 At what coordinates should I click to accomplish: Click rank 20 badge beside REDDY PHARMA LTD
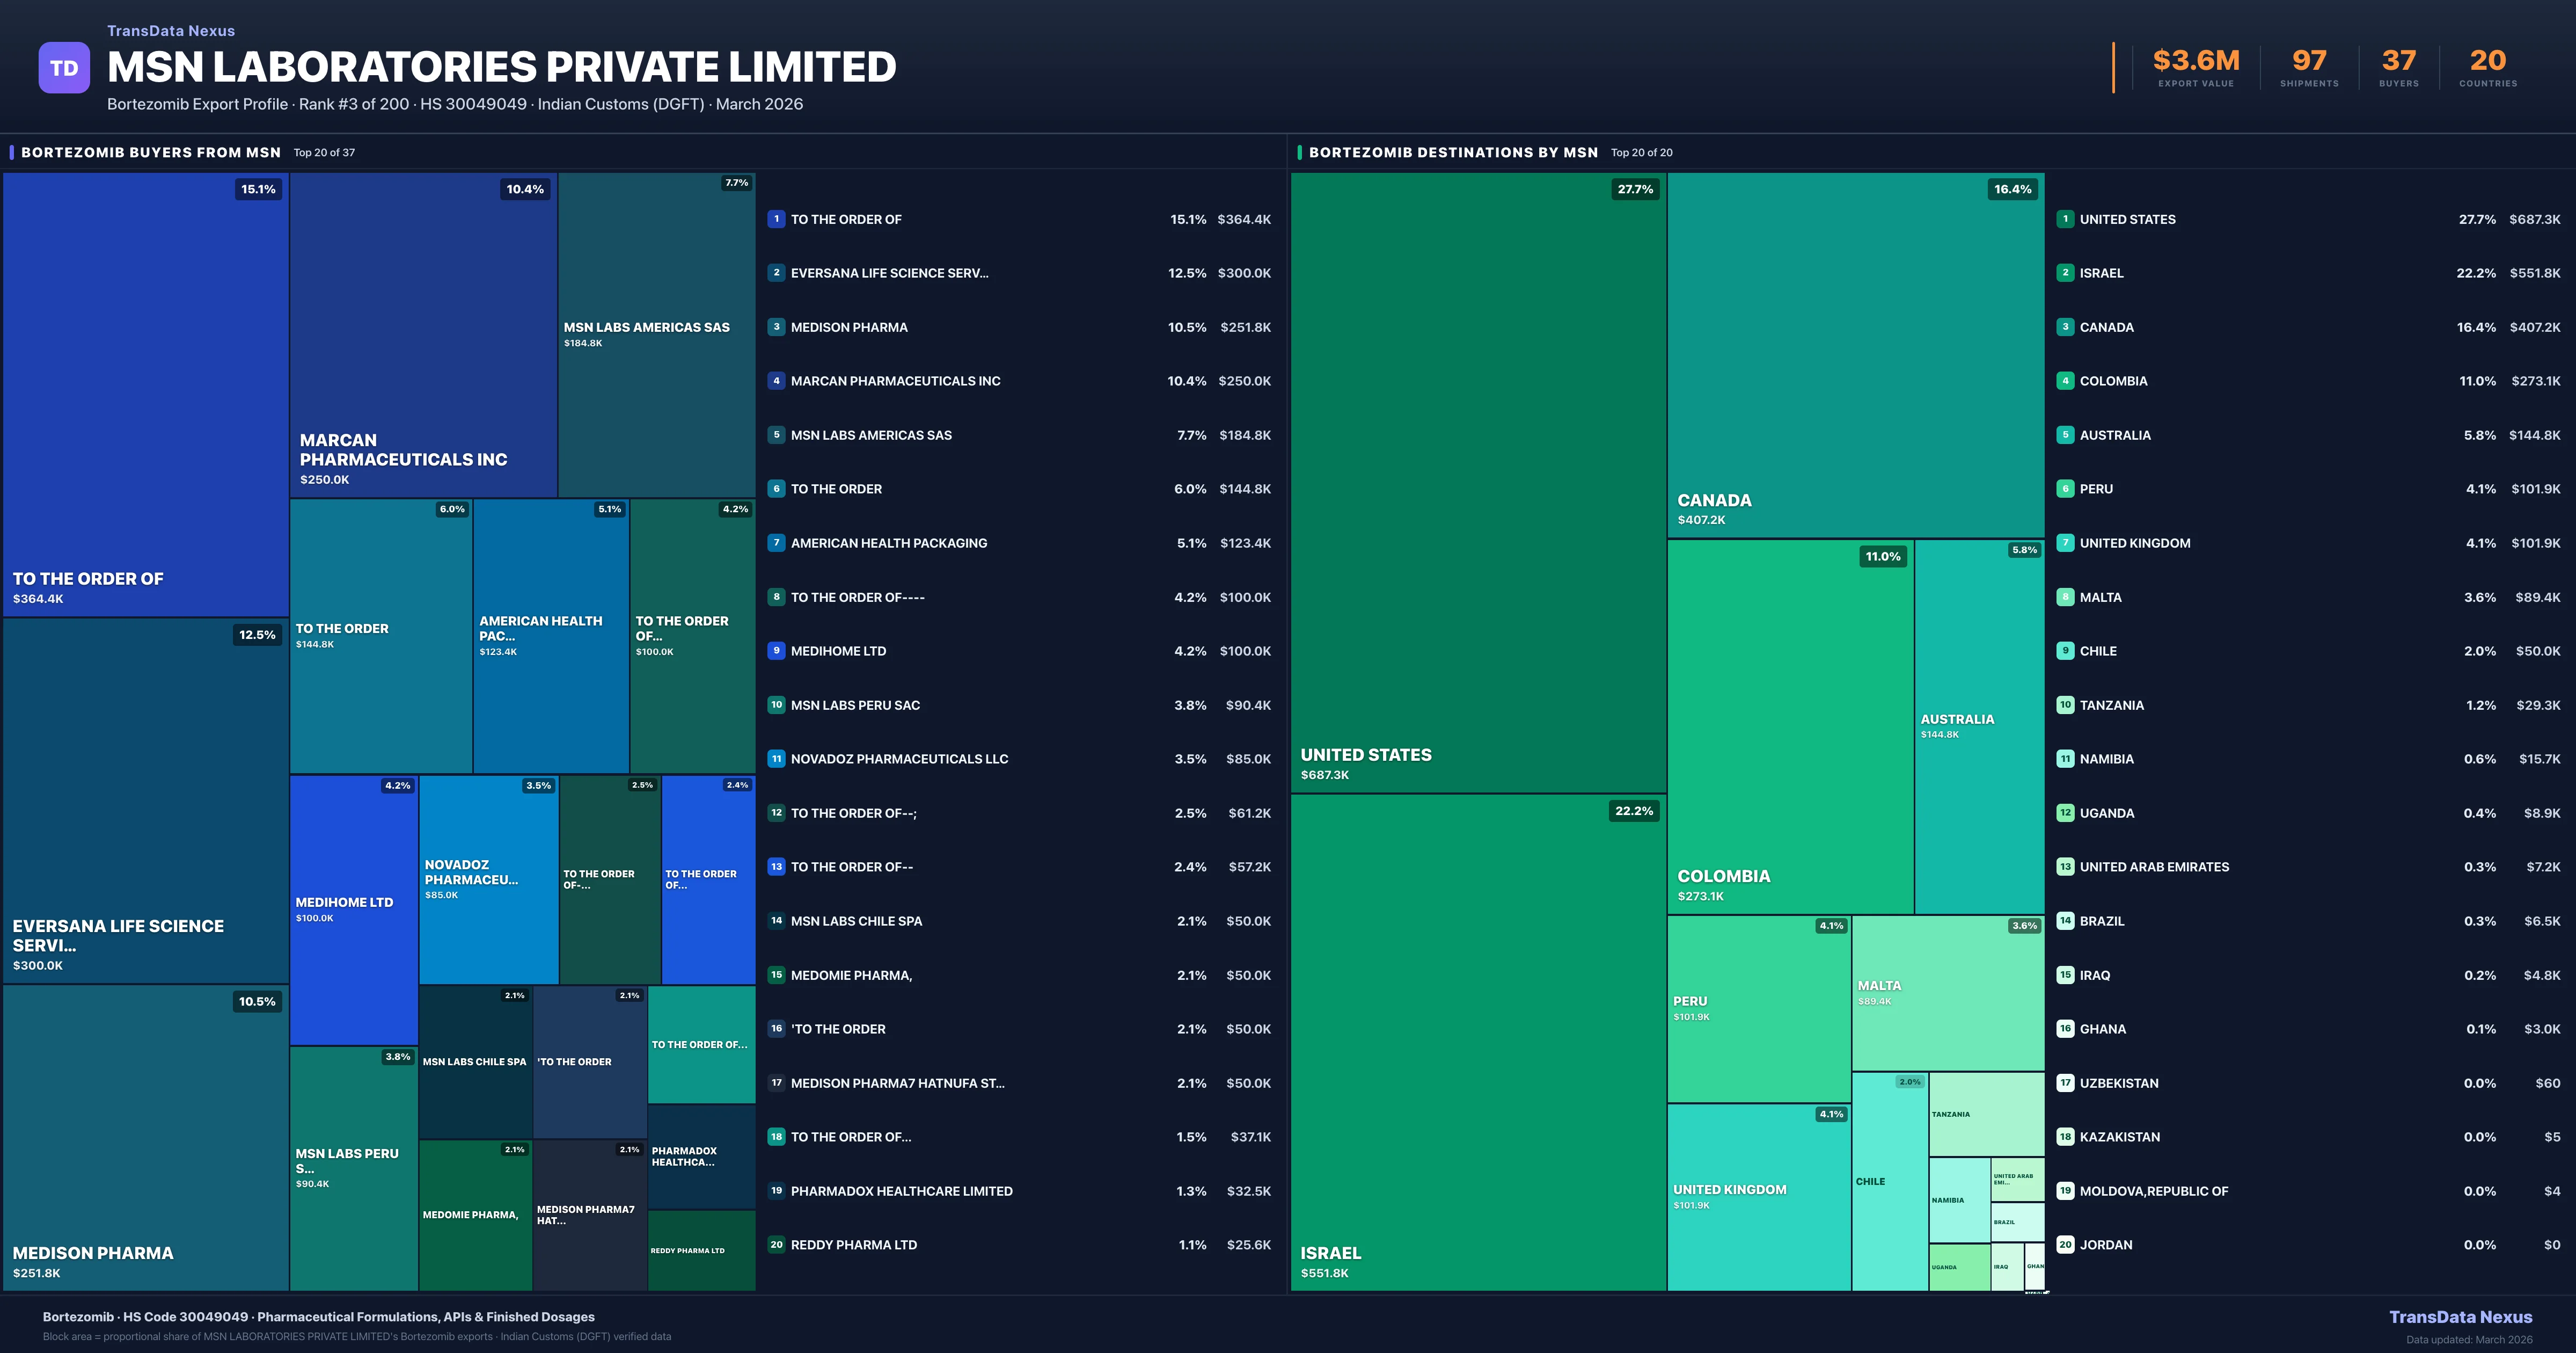pos(776,1245)
